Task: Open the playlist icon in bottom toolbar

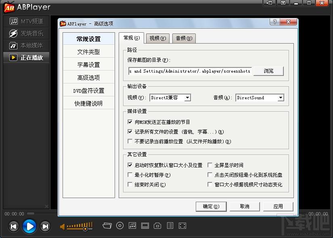Action: (170, 225)
